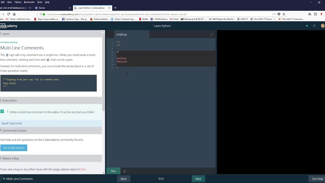Screen dimensions: 325x183
Task: Open Blackboard @ NCAT bookmark
Action: 193,19
